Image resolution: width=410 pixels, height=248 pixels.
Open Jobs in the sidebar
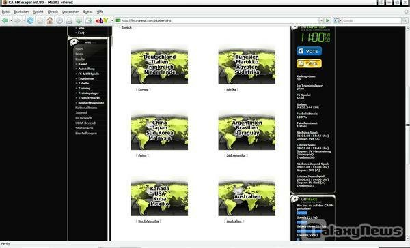pos(81,28)
